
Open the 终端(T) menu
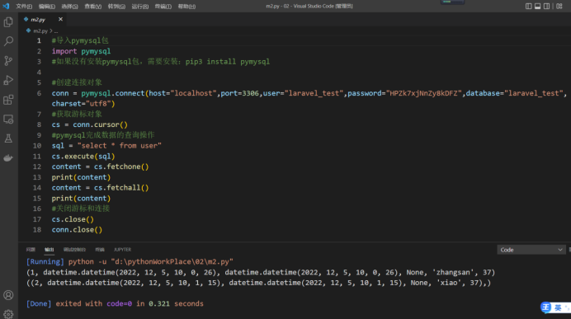(163, 7)
